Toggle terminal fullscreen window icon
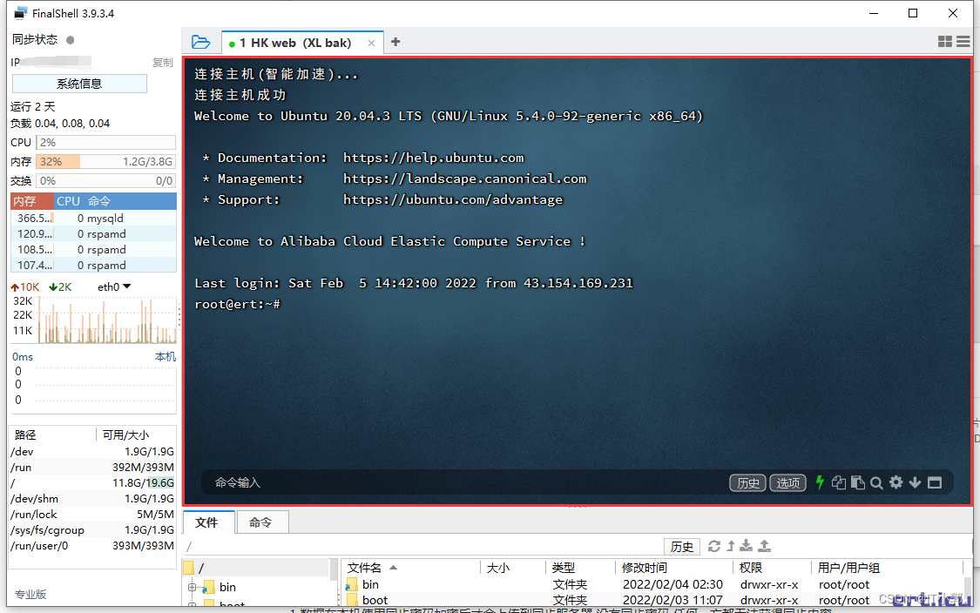This screenshot has width=980, height=613. [x=935, y=482]
